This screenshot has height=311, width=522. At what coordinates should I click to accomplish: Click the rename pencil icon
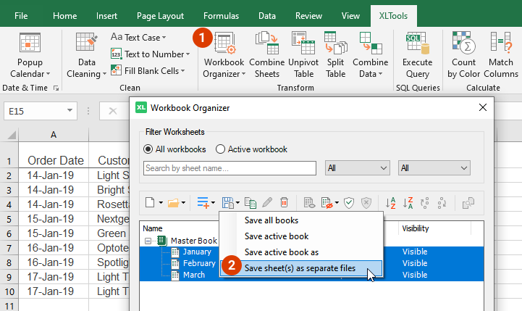267,202
